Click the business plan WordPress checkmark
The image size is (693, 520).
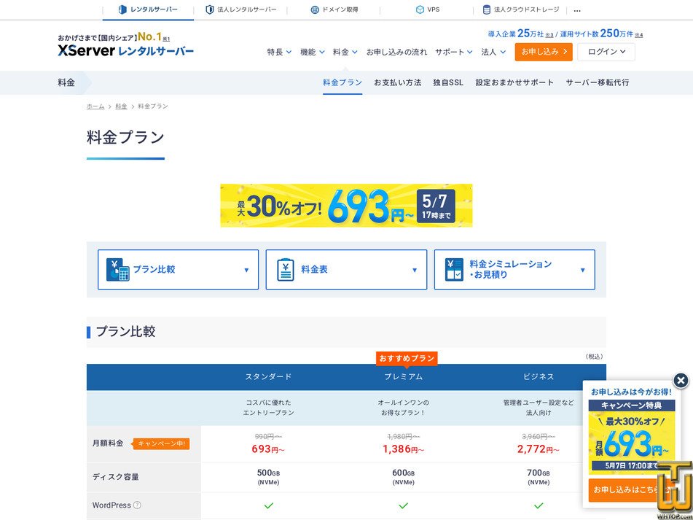click(x=539, y=505)
